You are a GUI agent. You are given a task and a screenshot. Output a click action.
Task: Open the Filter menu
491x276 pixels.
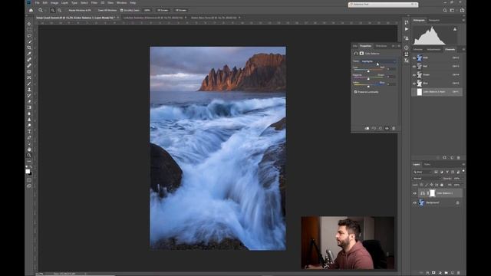pyautogui.click(x=94, y=3)
